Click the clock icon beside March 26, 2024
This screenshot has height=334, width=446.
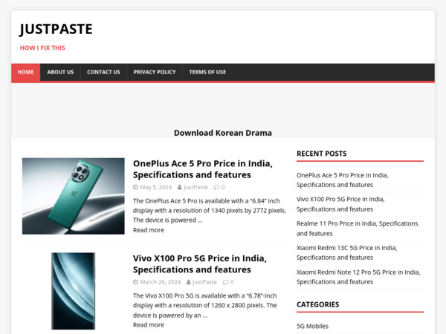[135, 282]
